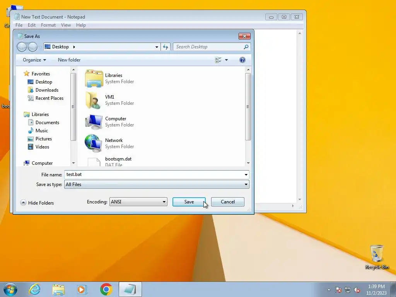Click the muted volume icon in tray
Image resolution: width=396 pixels, height=297 pixels.
pos(357,290)
